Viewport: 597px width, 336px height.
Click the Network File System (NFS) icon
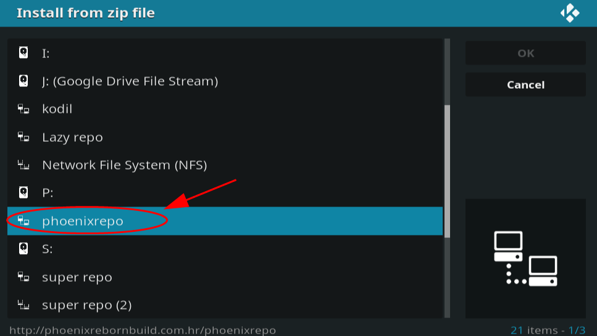pos(23,165)
